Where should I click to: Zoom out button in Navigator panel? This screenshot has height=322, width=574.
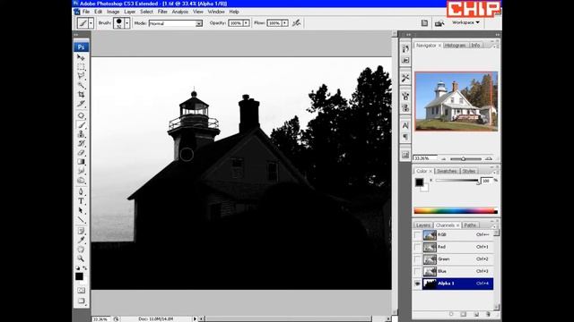pyautogui.click(x=444, y=159)
